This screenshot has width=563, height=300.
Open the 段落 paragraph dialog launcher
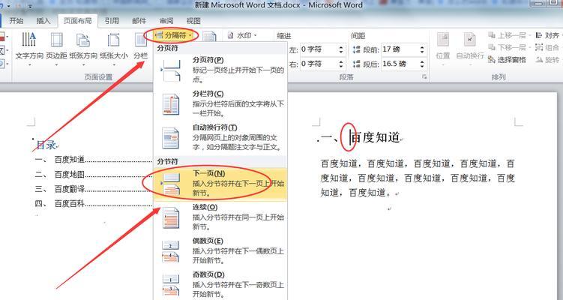tap(424, 77)
